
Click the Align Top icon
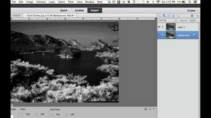(23, 114)
